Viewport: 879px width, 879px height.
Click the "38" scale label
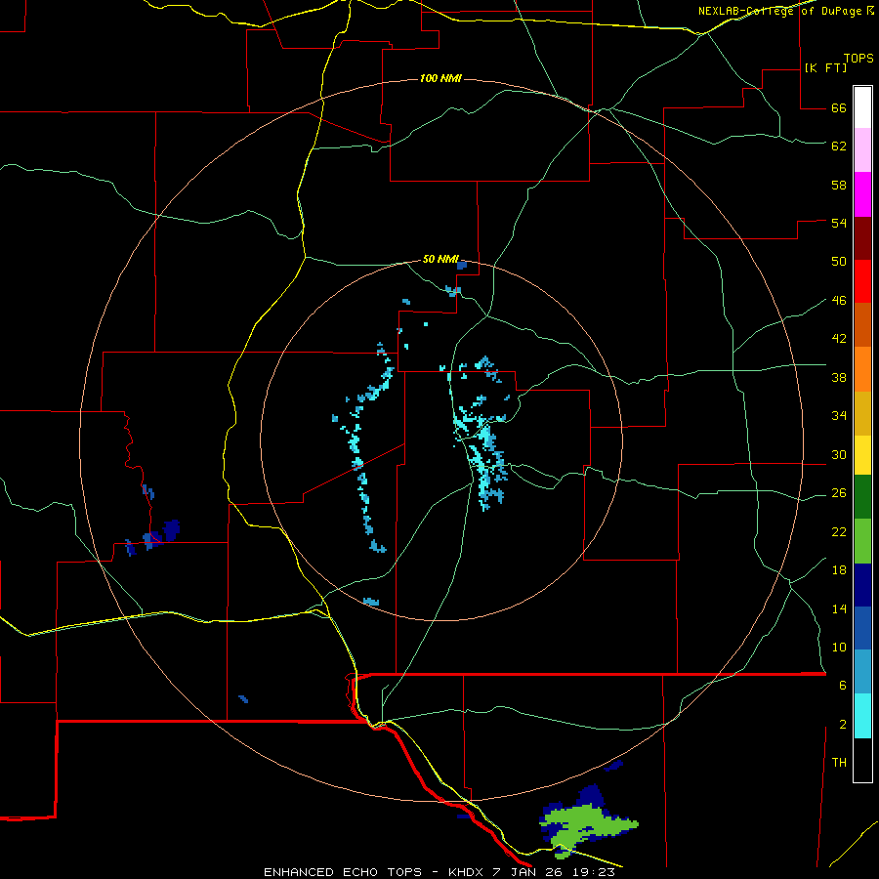point(839,377)
